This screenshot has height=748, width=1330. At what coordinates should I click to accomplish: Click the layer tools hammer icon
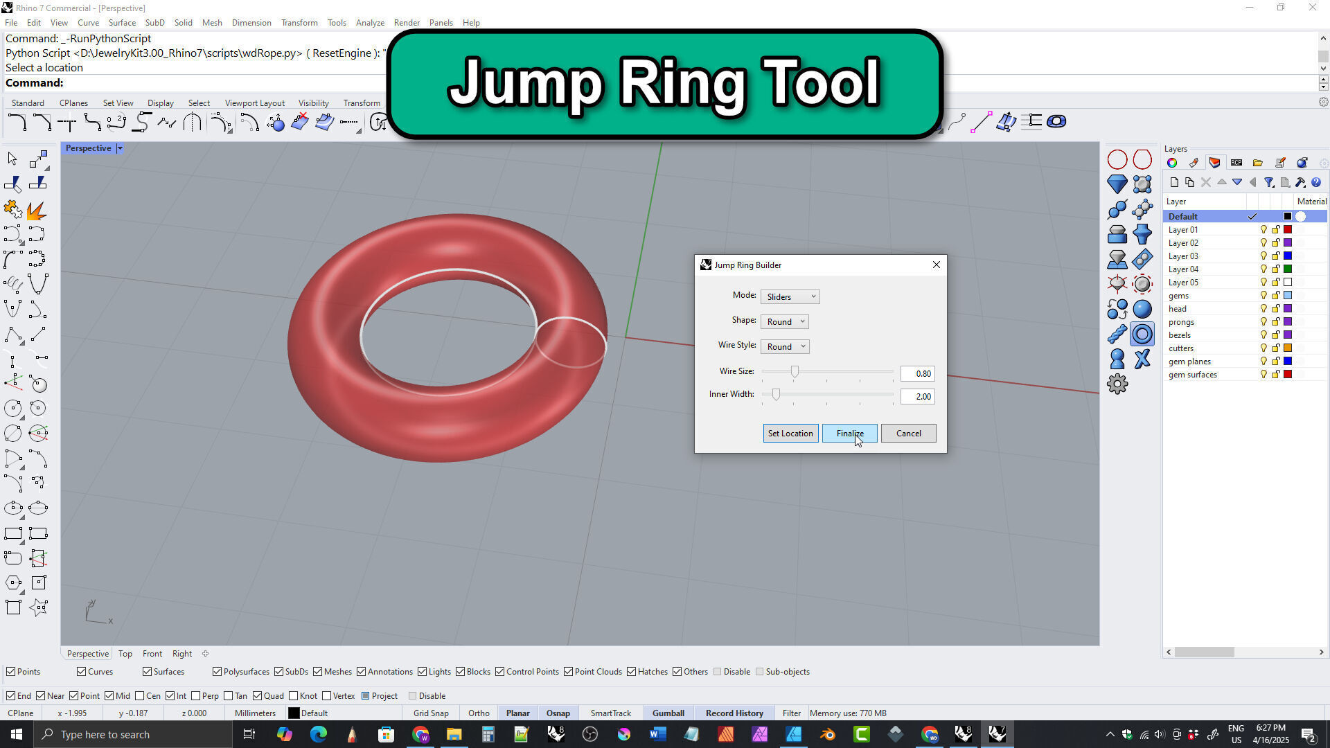pos(1300,183)
